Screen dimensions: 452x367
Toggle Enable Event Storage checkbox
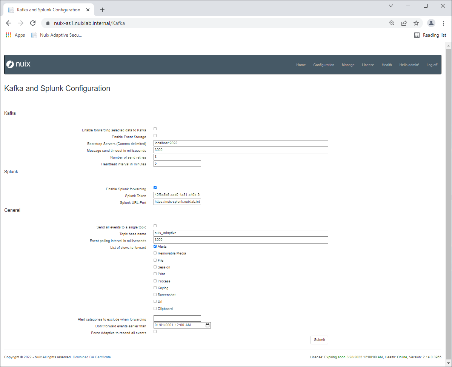point(155,136)
